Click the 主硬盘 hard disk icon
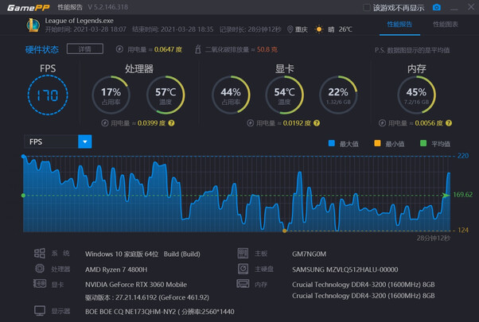 tap(243, 269)
